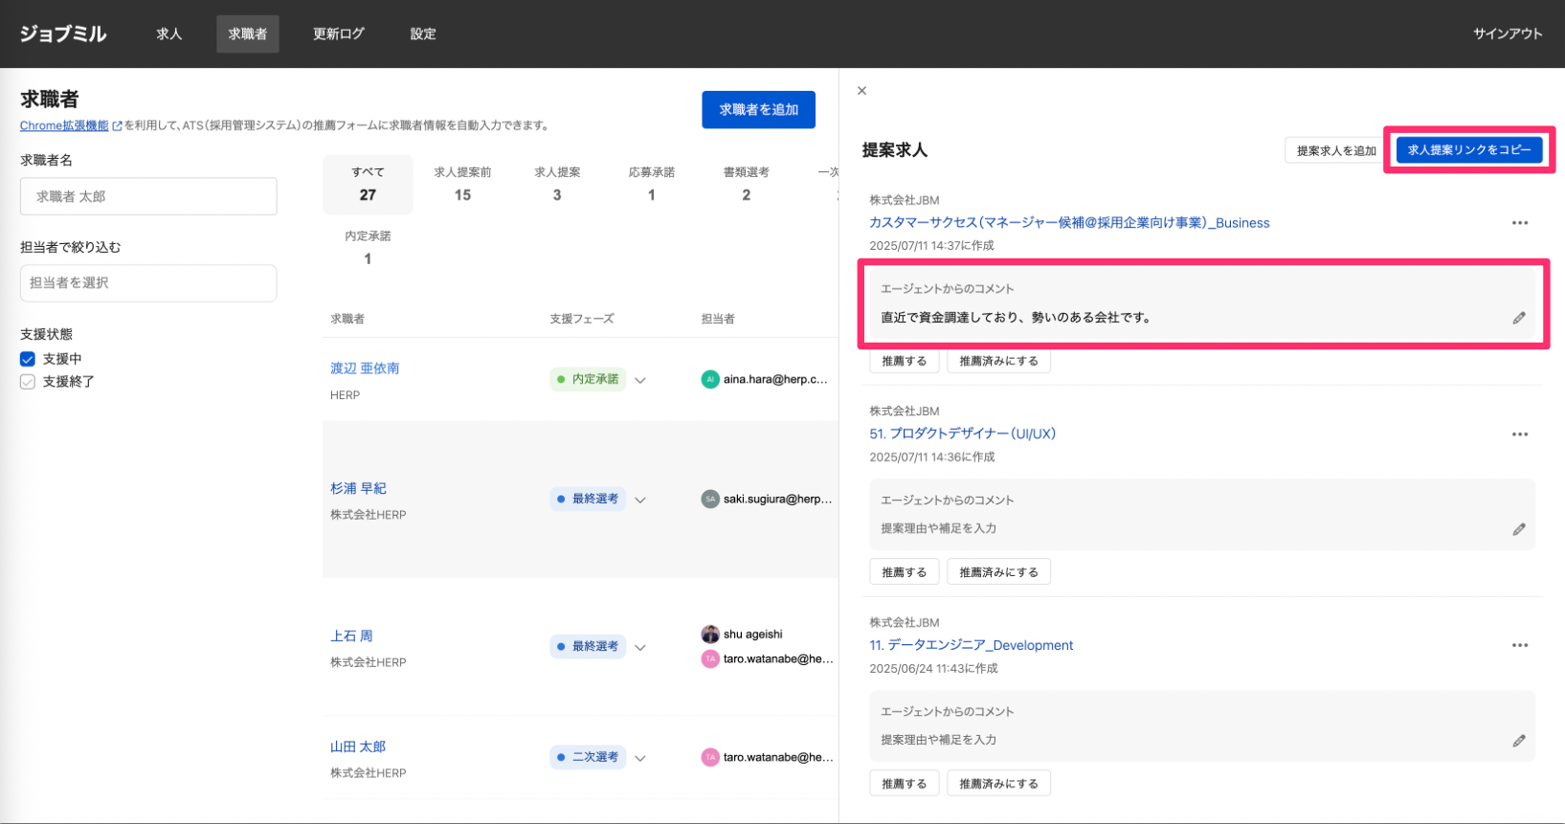Click the 求職者名 search field
Screen dimensions: 1565x824
[x=148, y=196]
